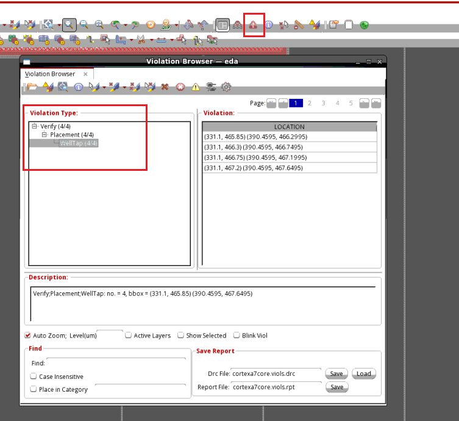Click the Find text input field
Image resolution: width=459 pixels, height=421 pixels.
(x=116, y=362)
